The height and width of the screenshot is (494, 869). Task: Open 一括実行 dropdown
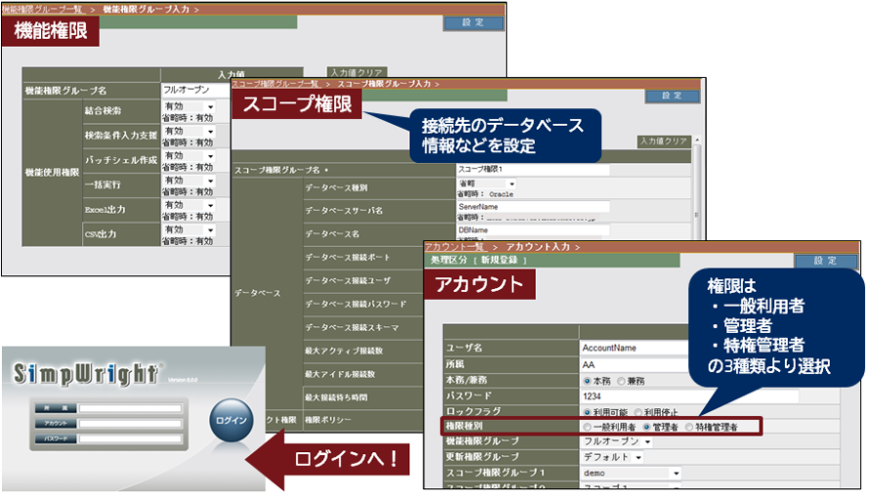tap(189, 181)
